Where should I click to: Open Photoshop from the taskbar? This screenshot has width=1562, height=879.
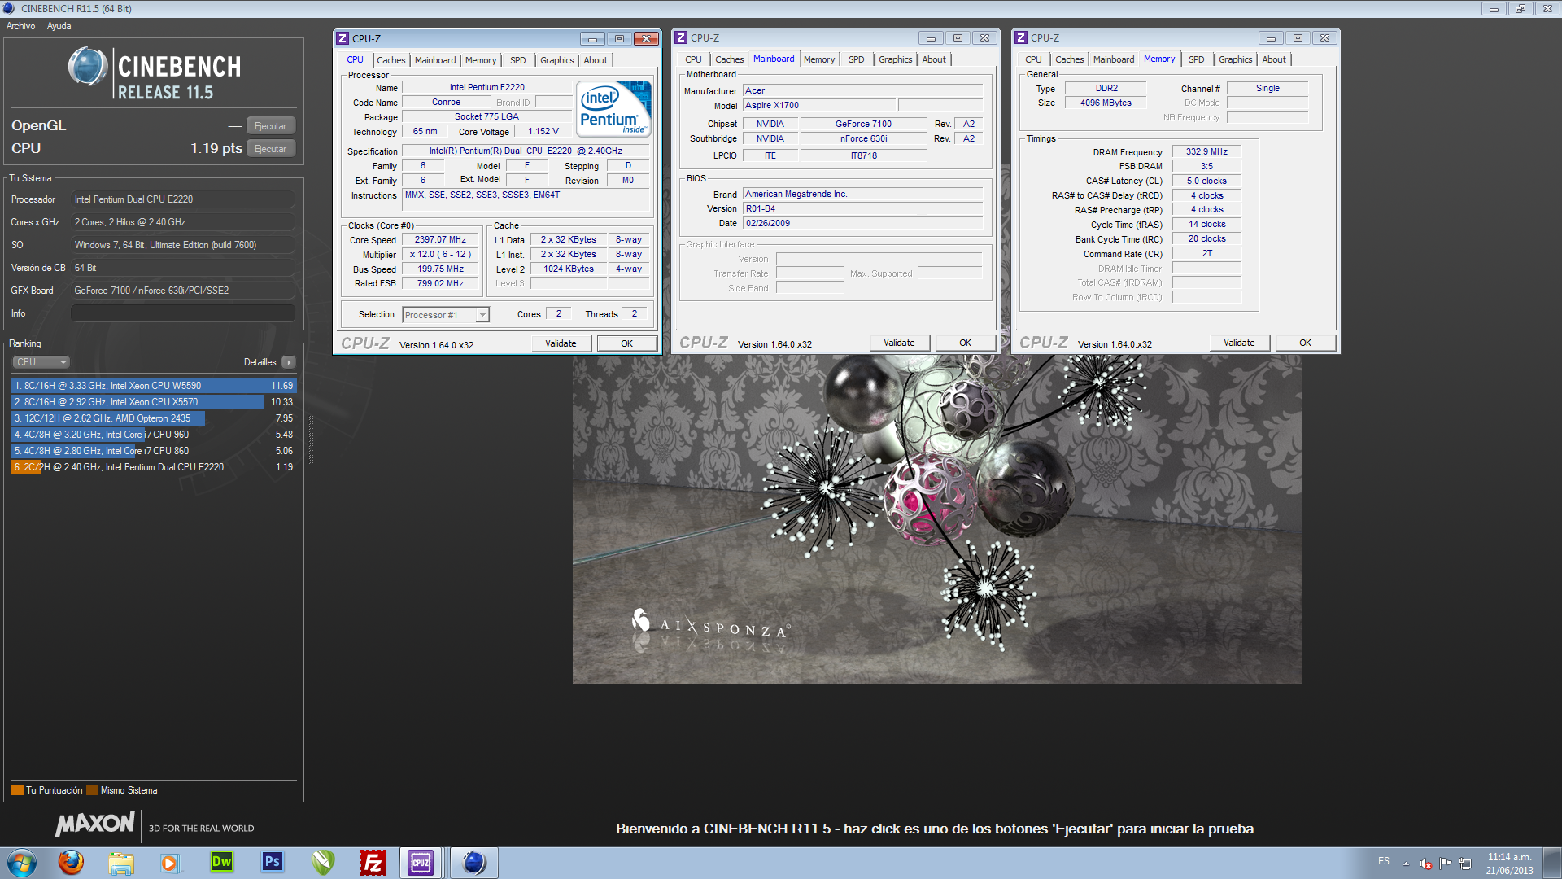(273, 862)
